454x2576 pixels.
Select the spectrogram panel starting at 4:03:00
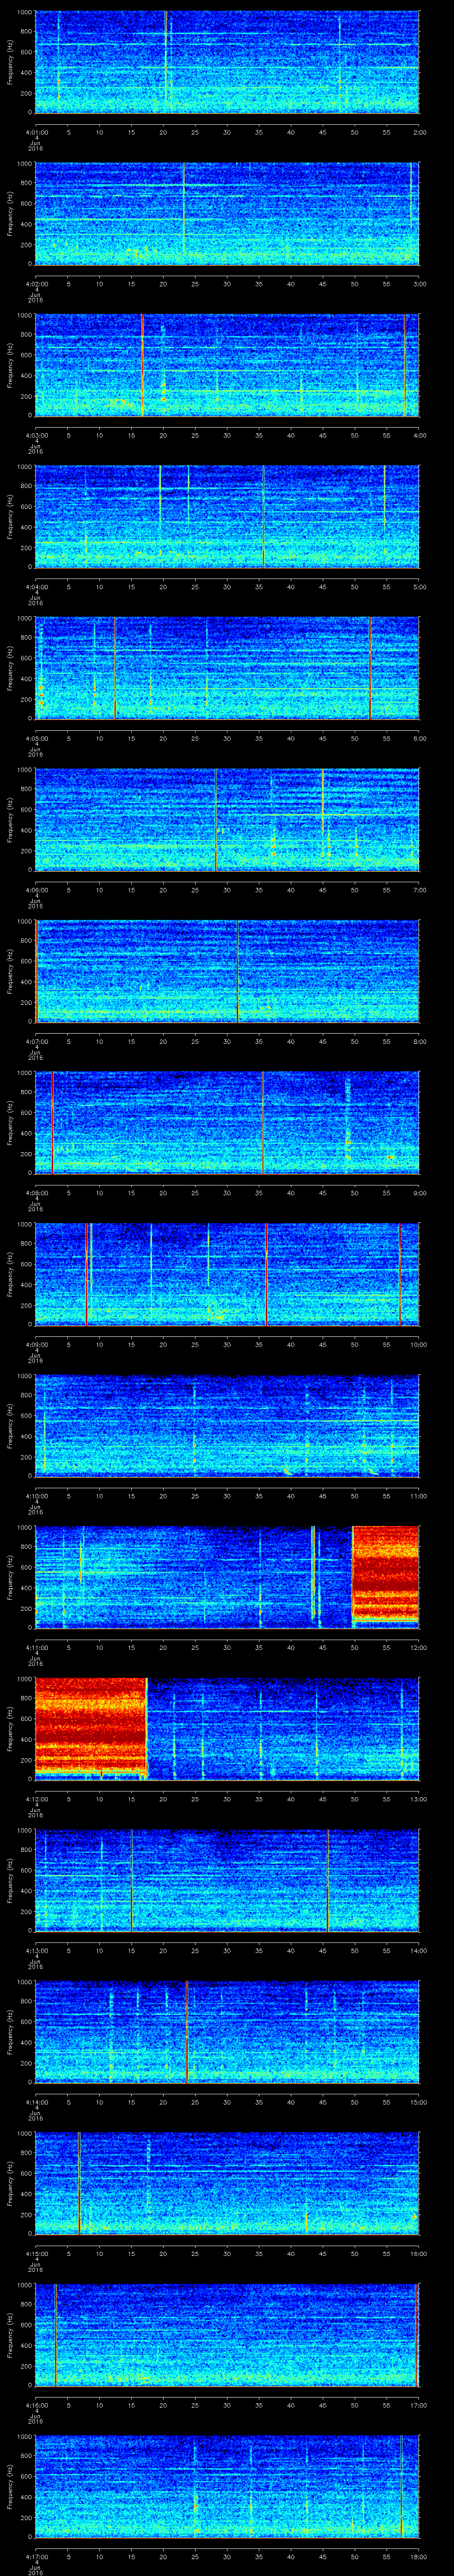tap(227, 365)
